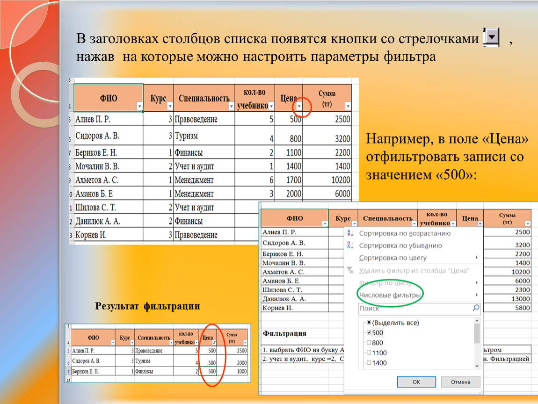Toggle the (Выделить все) checkbox
Screen dimensions: 538x404
(369, 322)
